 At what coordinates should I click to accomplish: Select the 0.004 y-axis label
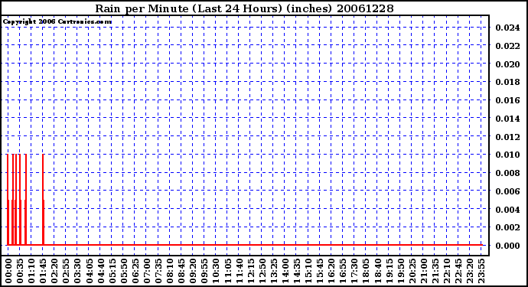click(507, 210)
